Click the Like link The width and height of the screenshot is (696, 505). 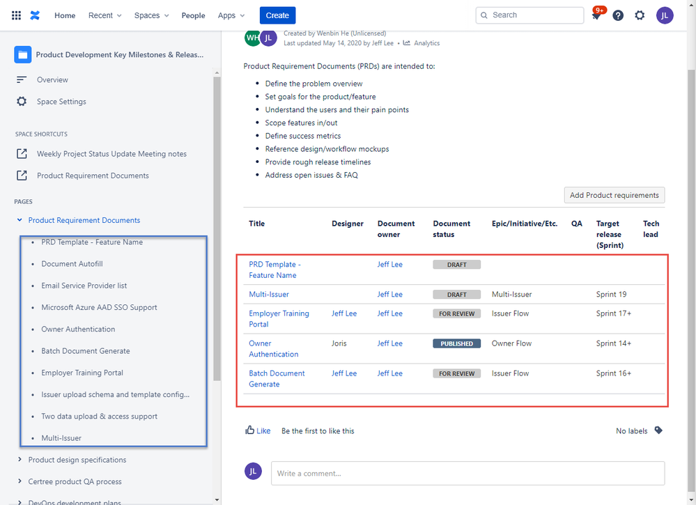[x=263, y=431]
